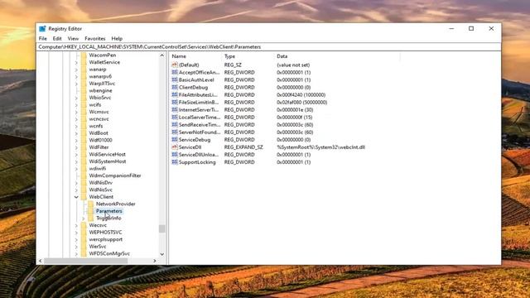Screen dimensions: 530x298
Task: Click the InternetServerTi... DWORD icon
Action: (175, 109)
